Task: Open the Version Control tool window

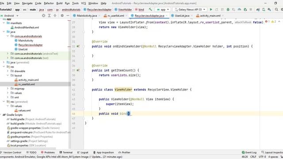Action: tap(11, 152)
